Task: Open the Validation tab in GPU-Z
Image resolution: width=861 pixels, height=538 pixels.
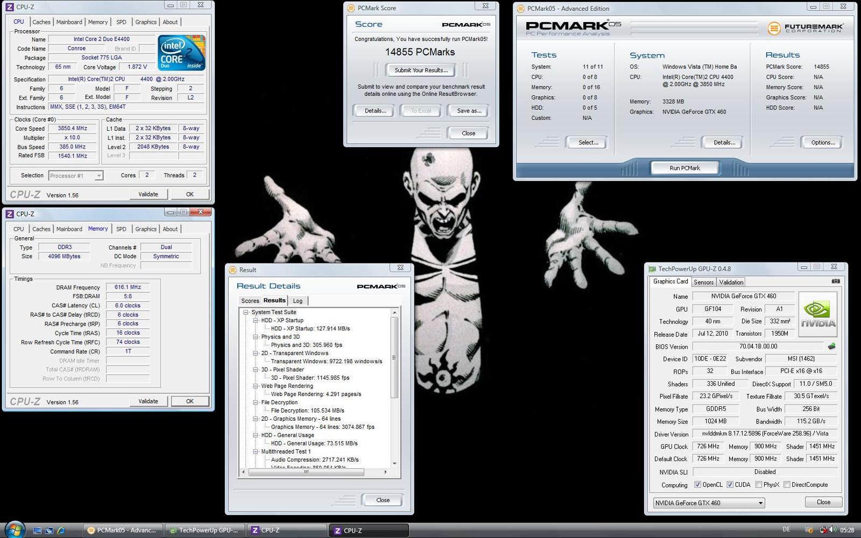Action: [731, 282]
